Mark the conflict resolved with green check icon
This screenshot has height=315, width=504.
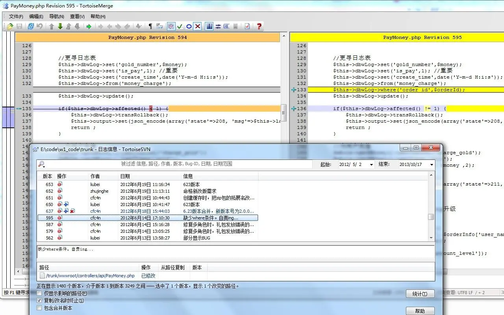point(180,26)
